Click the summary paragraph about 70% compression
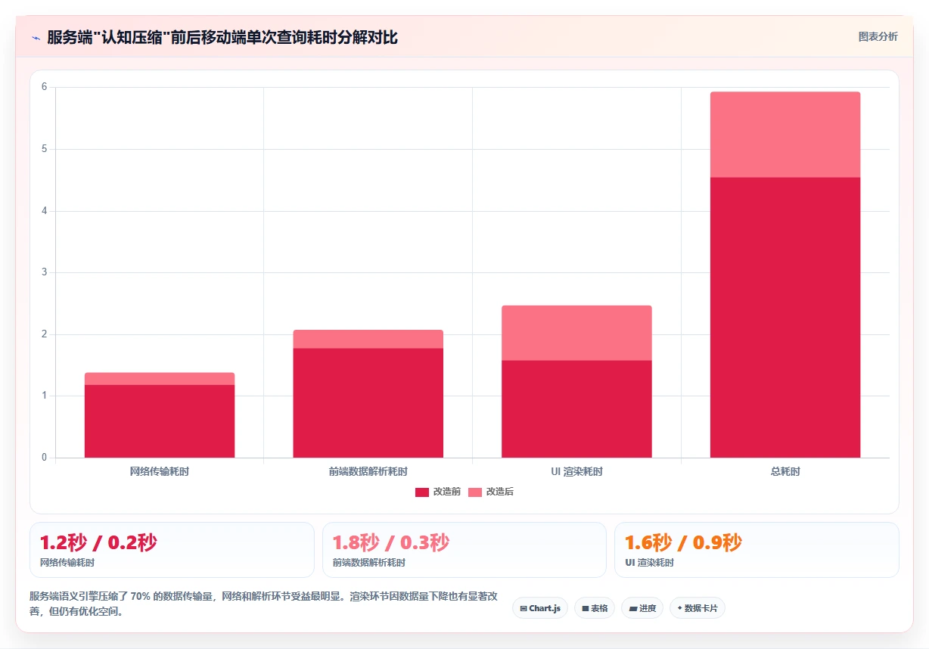Image resolution: width=929 pixels, height=649 pixels. tap(264, 604)
